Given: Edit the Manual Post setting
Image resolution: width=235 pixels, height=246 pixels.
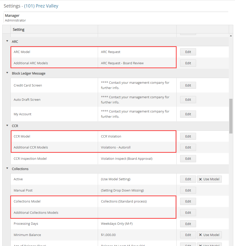Looking at the screenshot, I should [188, 190].
